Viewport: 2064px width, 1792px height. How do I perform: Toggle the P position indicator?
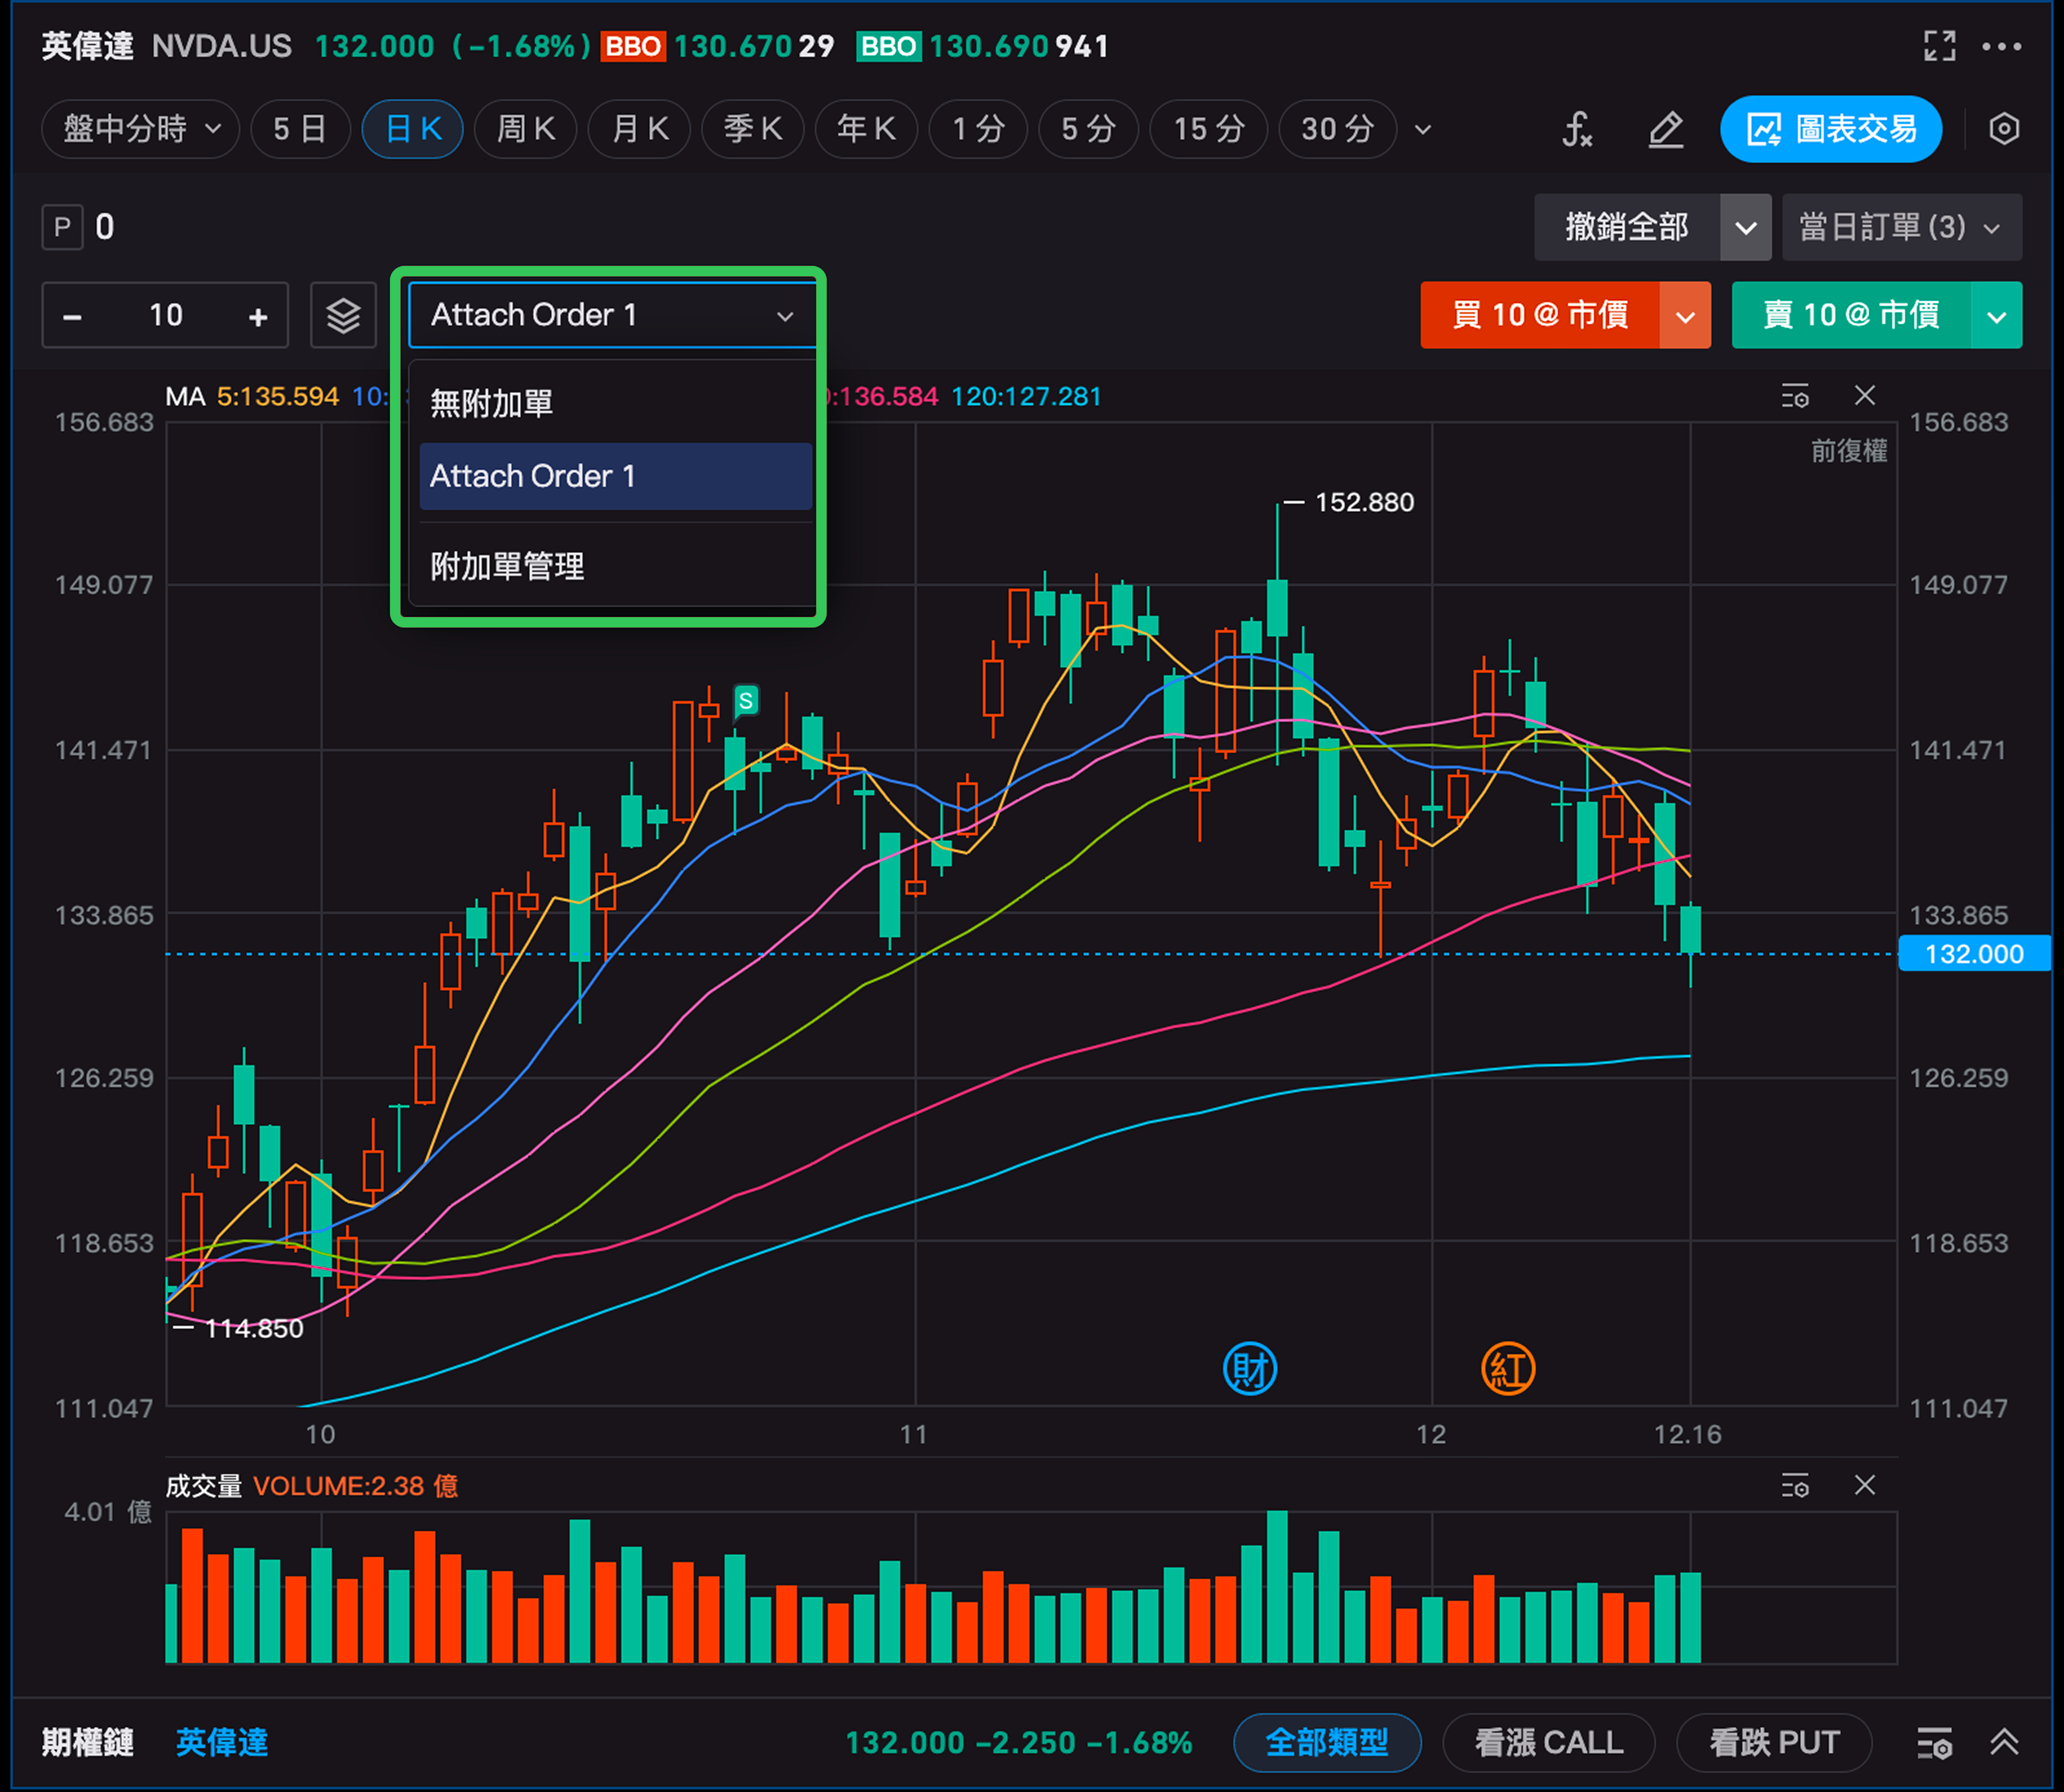[62, 227]
